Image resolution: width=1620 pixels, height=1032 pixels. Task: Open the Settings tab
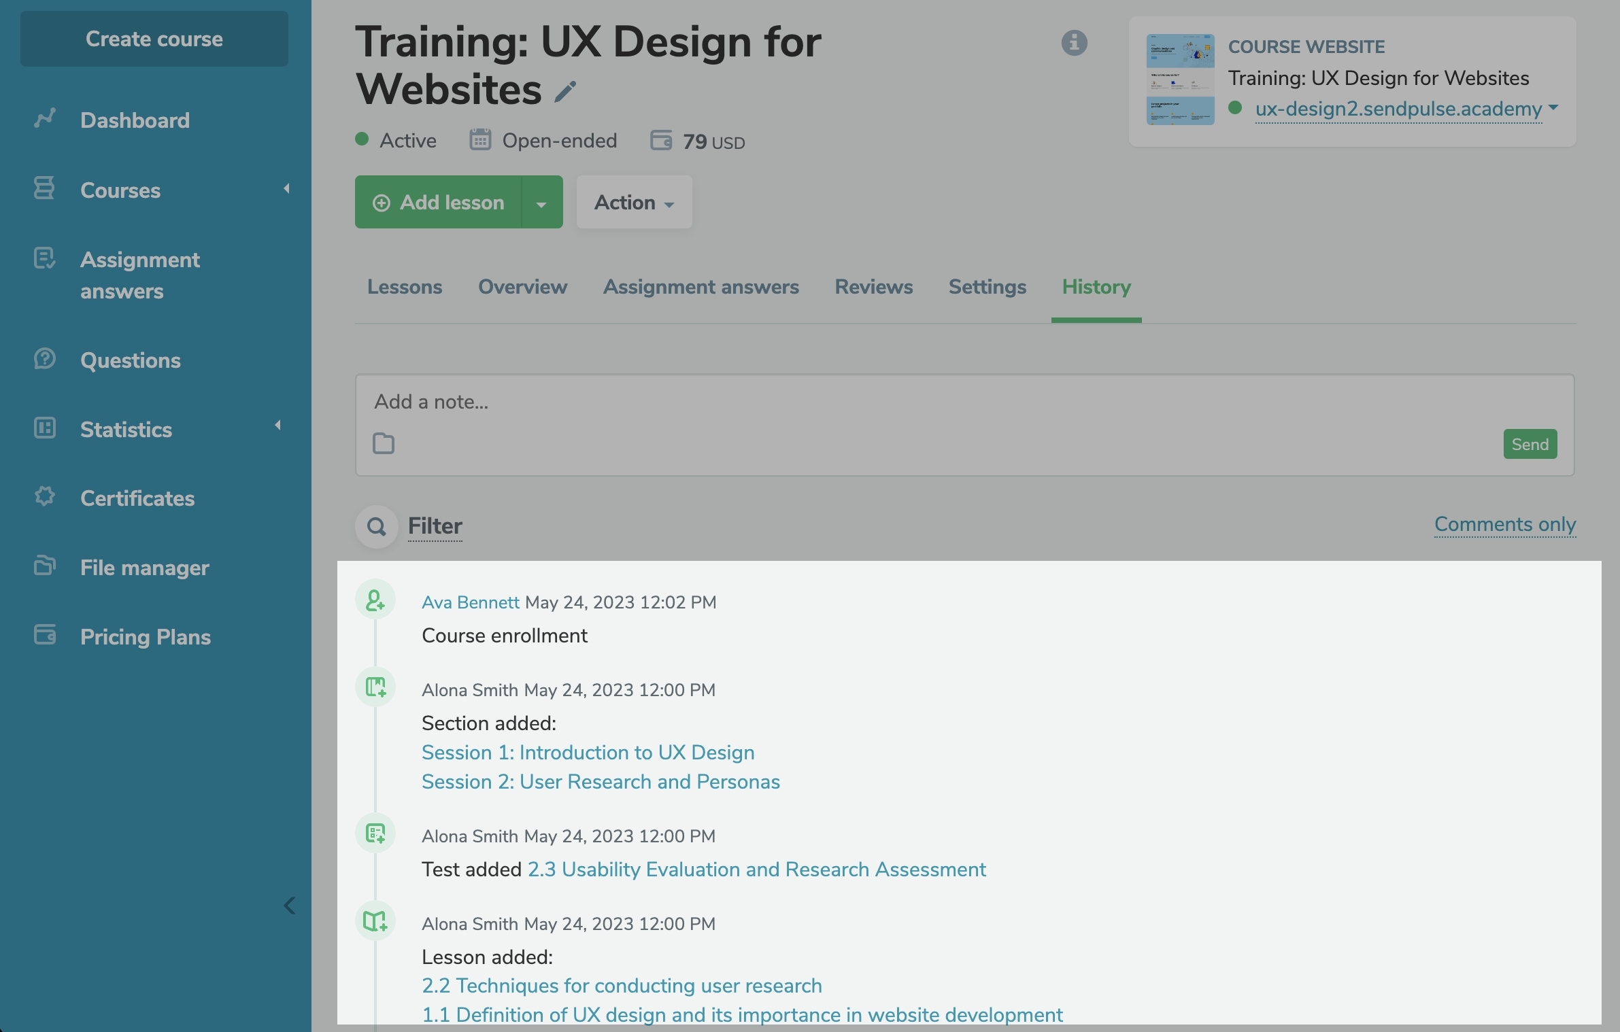[x=987, y=287]
